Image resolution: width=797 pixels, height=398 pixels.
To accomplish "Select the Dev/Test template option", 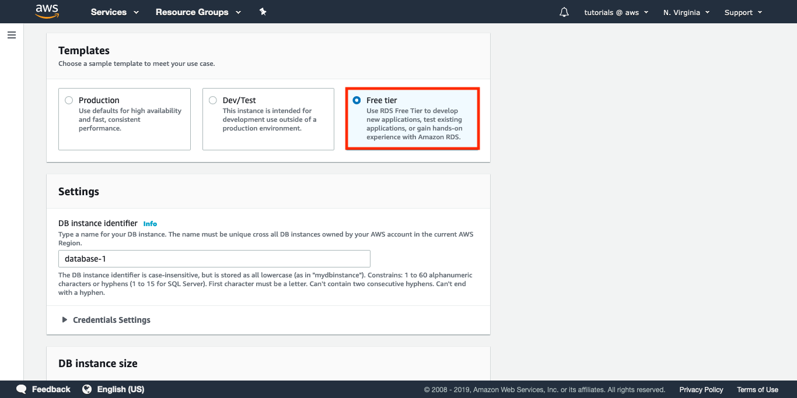I will coord(213,100).
